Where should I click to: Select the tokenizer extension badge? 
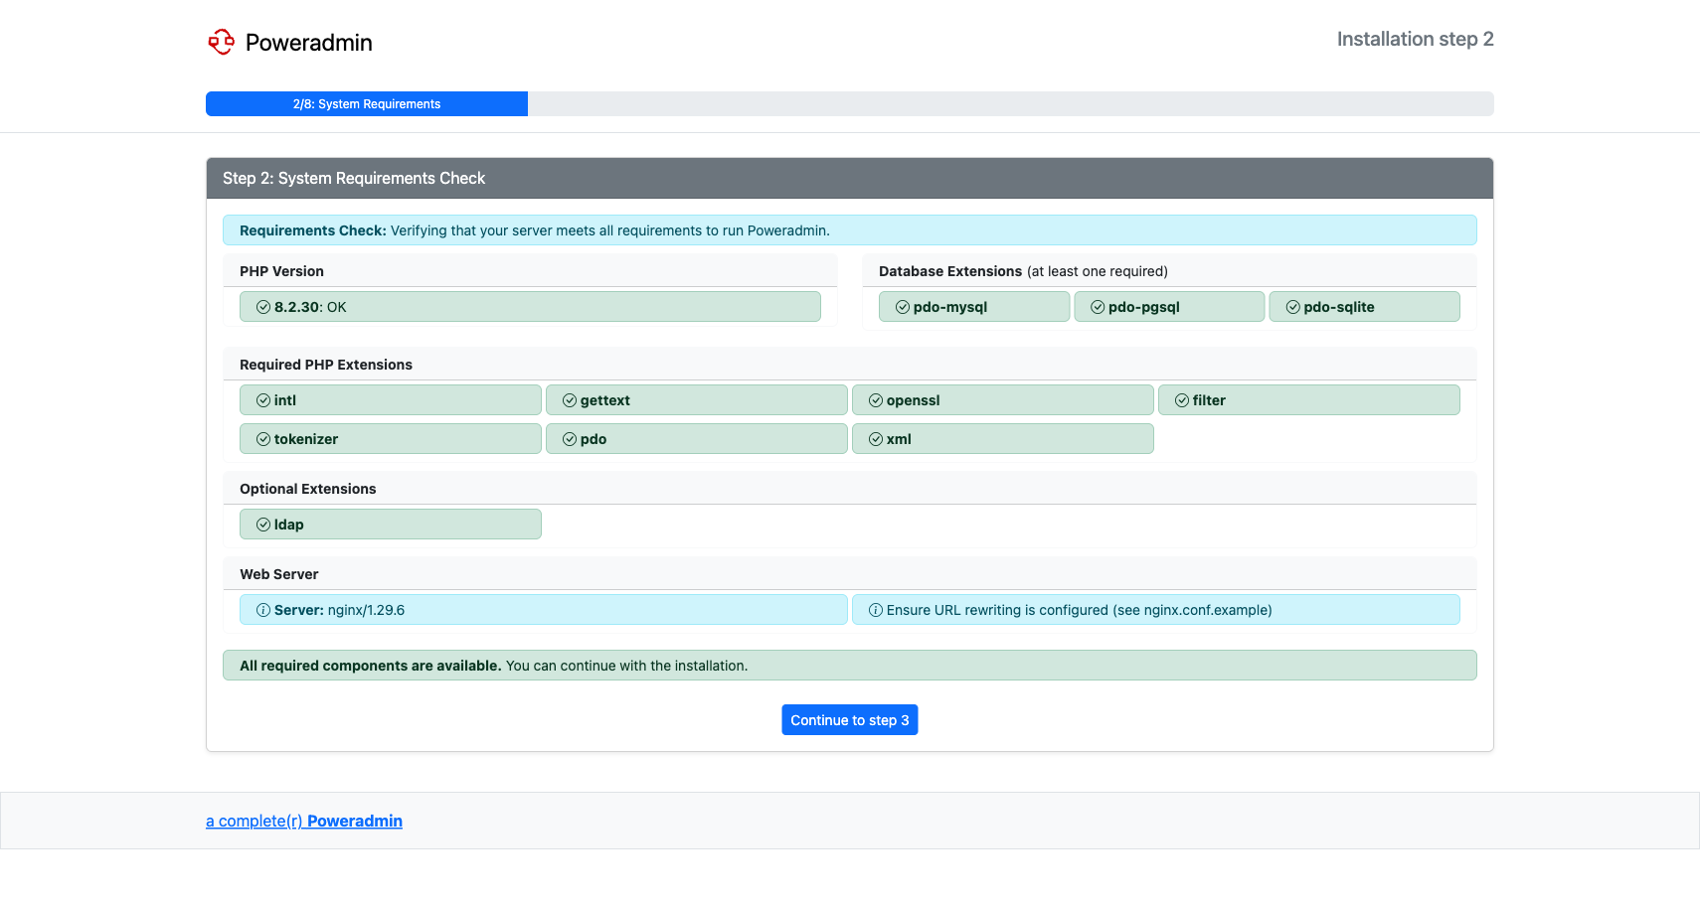point(390,439)
